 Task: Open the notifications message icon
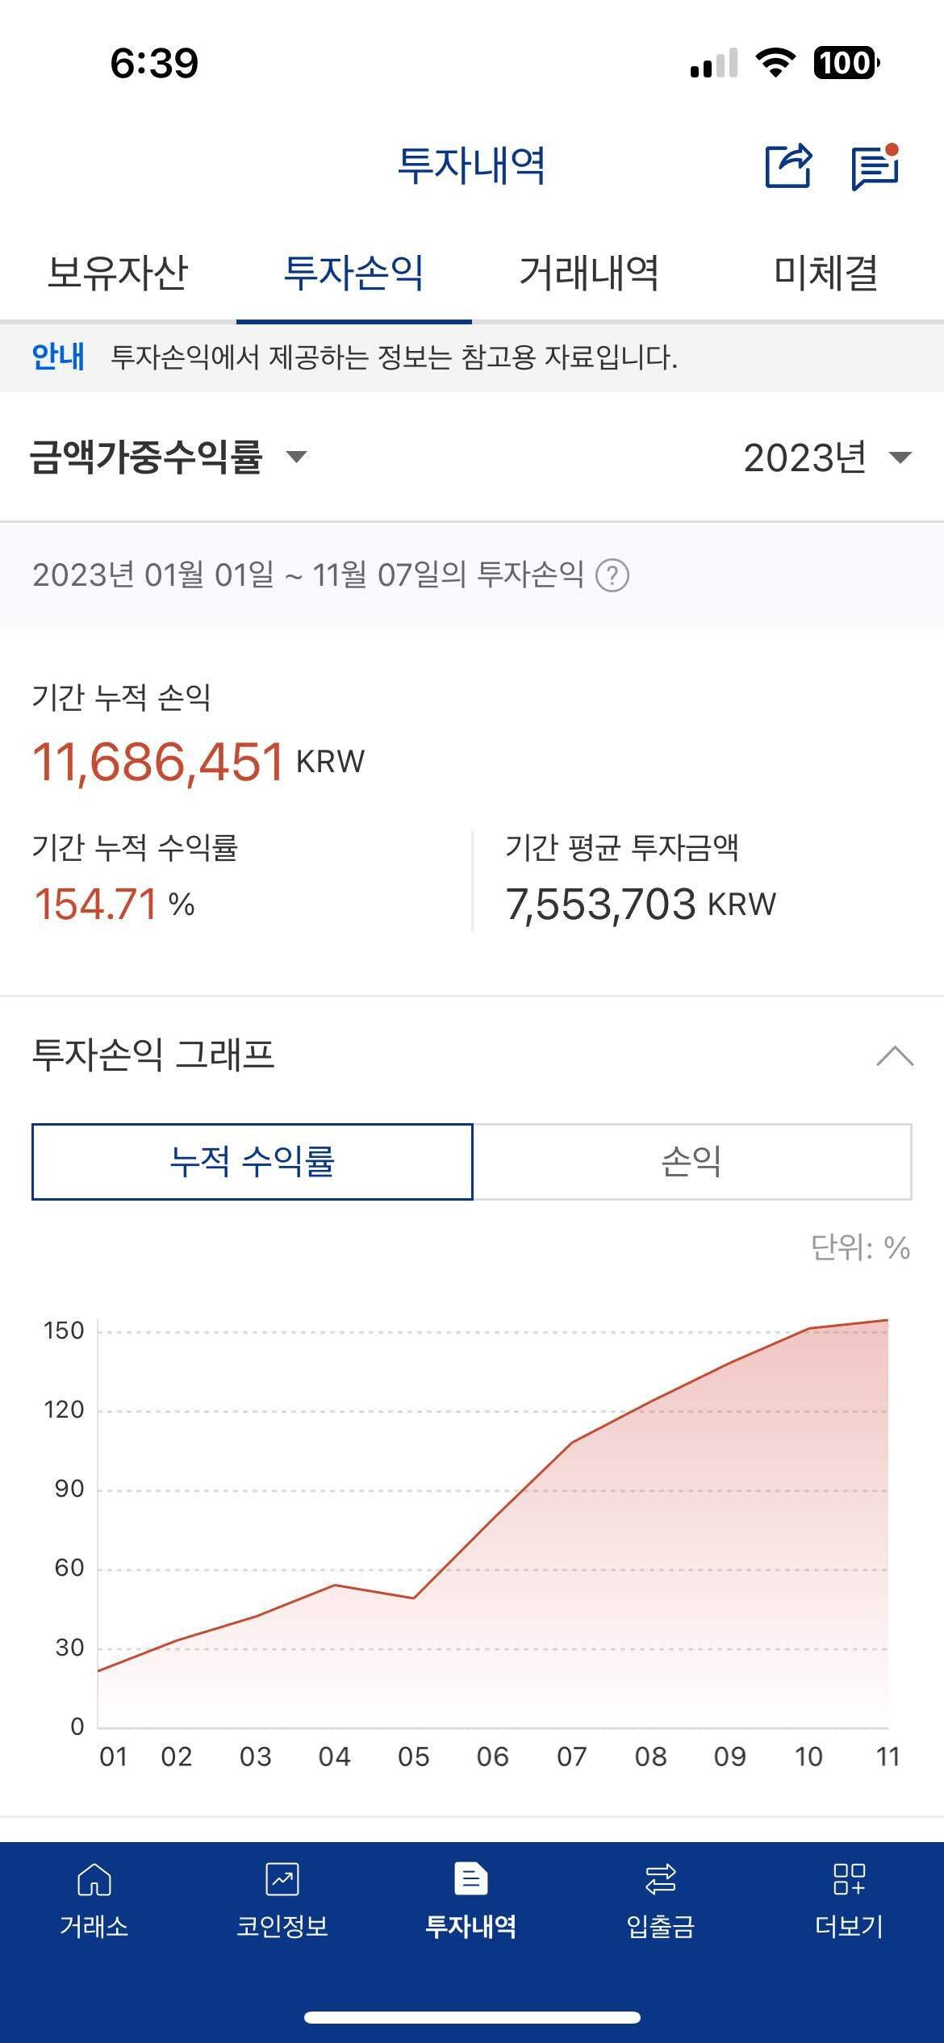coord(875,167)
